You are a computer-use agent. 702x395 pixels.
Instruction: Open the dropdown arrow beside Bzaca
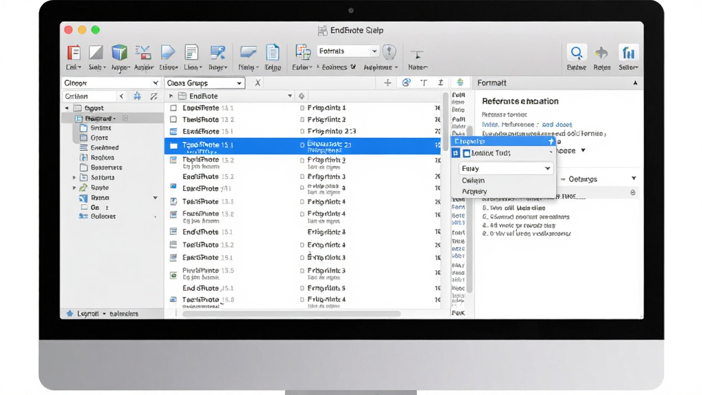click(x=155, y=197)
